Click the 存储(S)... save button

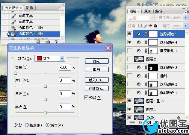[x=97, y=88]
